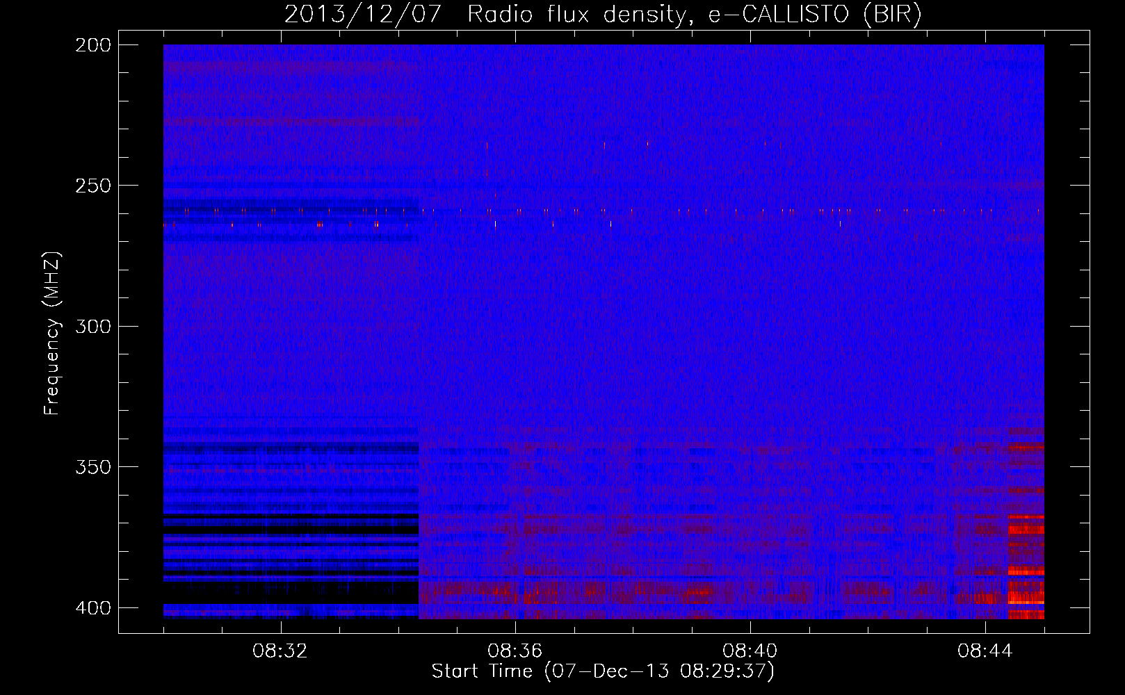Image resolution: width=1125 pixels, height=695 pixels.
Task: Click the 08:40 time tick label
Action: coord(750,651)
